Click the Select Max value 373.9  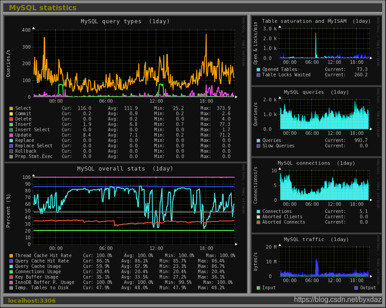(x=224, y=108)
